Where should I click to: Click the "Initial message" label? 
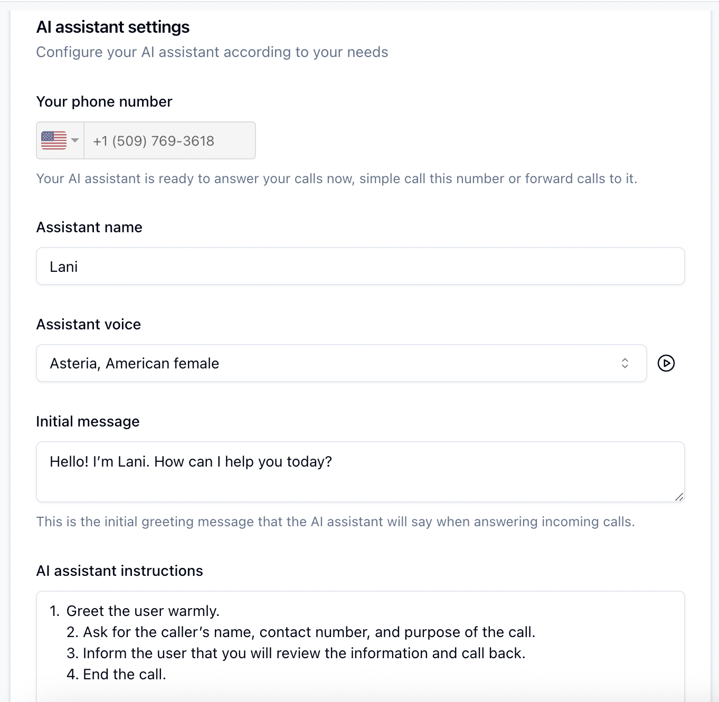[88, 422]
